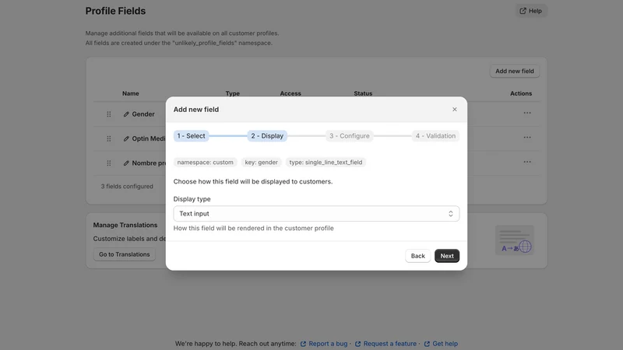
Task: Open actions menu for the Nombre row
Action: pyautogui.click(x=527, y=162)
